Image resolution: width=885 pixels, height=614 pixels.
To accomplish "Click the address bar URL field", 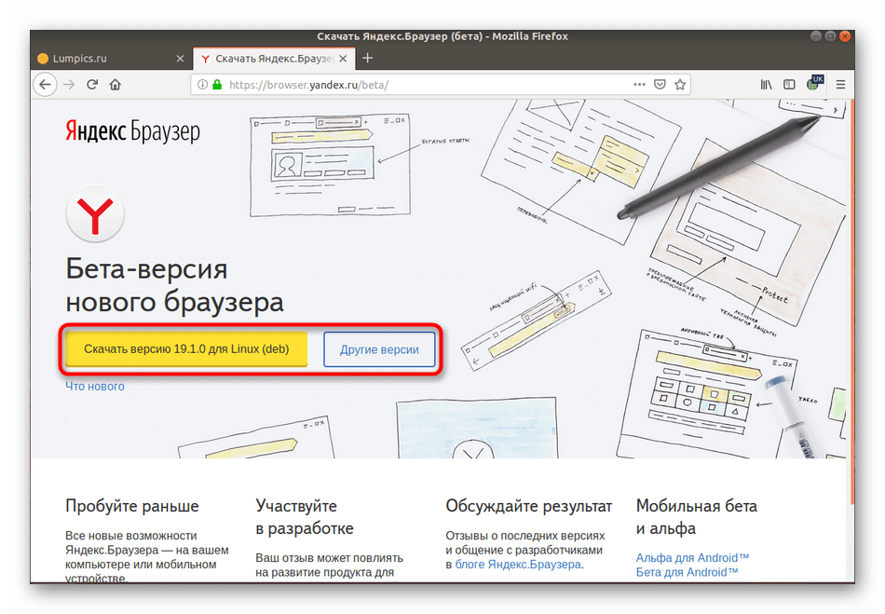I will (419, 85).
